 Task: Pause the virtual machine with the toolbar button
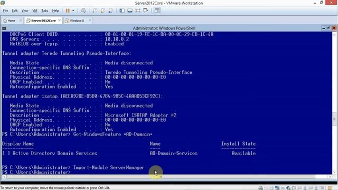68,11
